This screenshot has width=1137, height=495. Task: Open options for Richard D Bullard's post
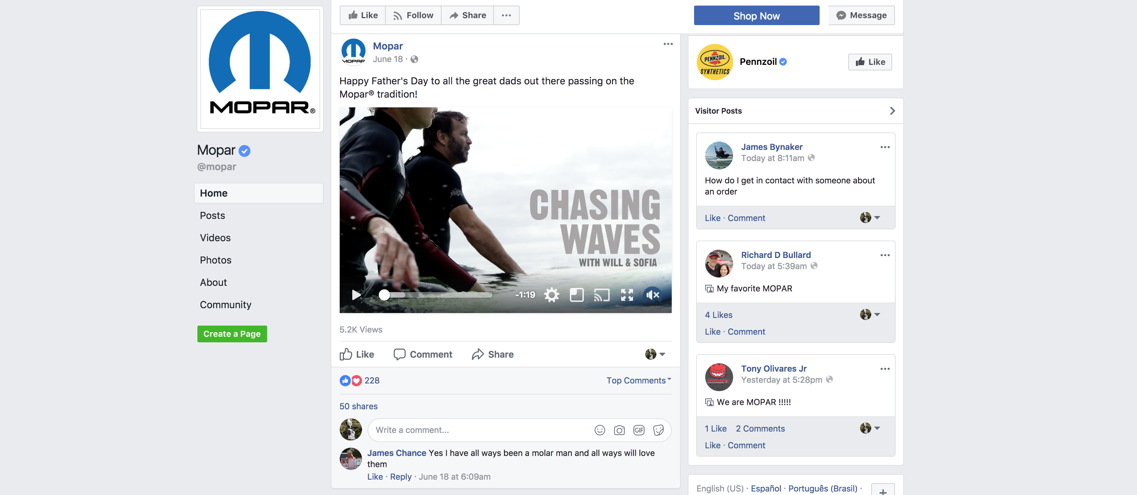[884, 256]
